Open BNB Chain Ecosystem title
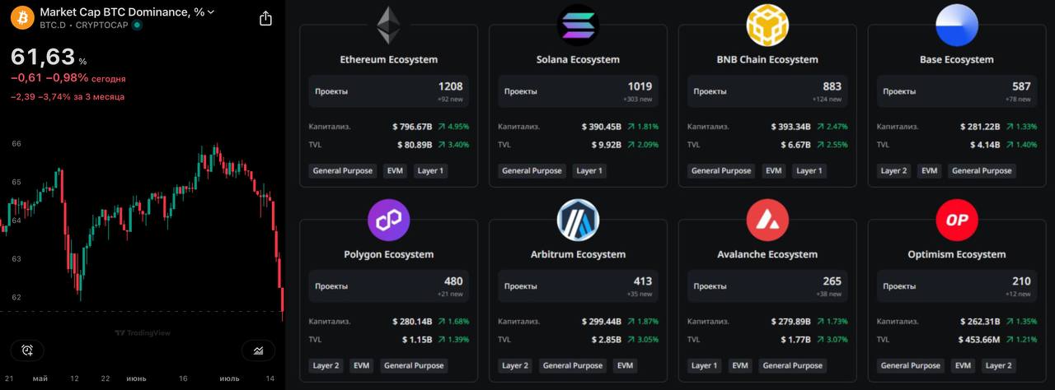 pos(767,60)
